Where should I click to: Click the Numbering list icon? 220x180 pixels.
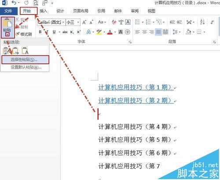point(148,22)
